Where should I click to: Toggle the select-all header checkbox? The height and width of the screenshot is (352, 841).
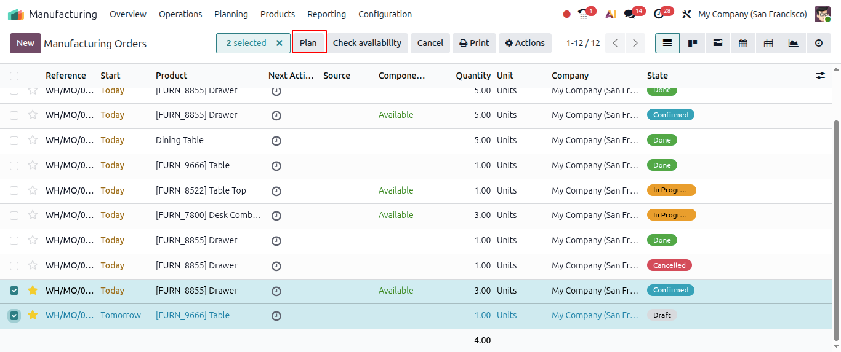[14, 76]
